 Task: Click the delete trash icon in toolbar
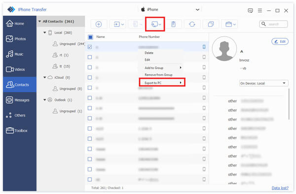173,24
